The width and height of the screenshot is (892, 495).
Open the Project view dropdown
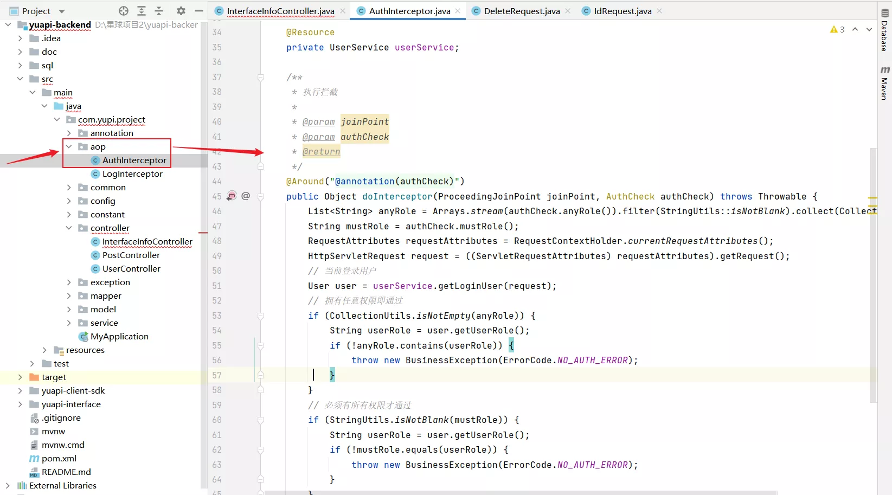click(x=62, y=11)
